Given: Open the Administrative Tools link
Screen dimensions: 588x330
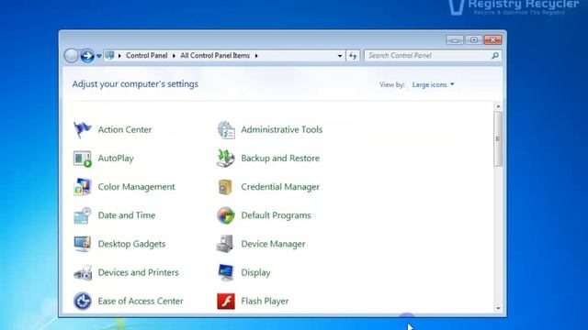Looking at the screenshot, I should (282, 130).
